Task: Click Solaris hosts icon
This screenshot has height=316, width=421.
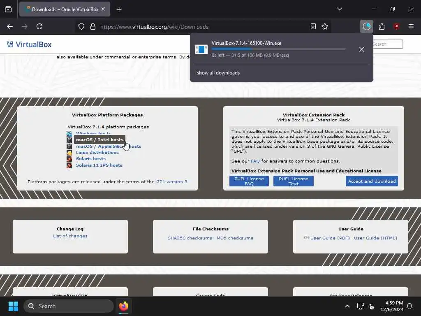Action: point(69,159)
